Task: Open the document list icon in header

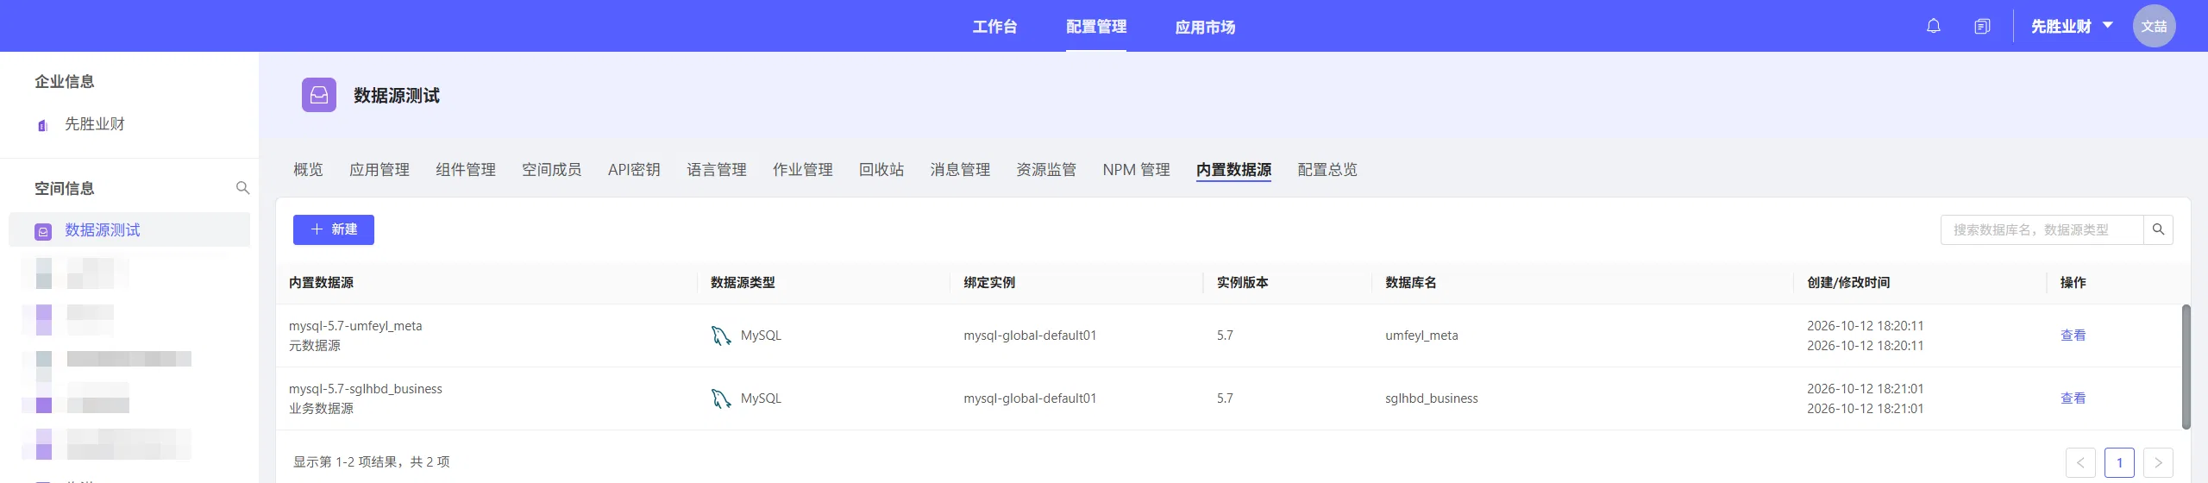Action: (1982, 26)
